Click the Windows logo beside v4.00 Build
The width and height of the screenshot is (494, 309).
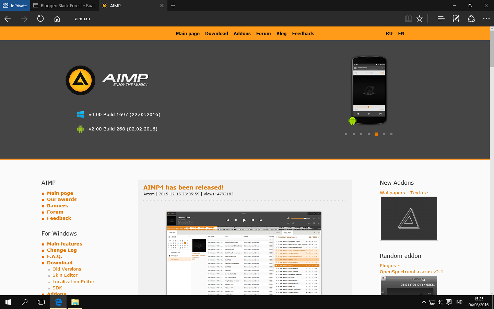point(80,114)
